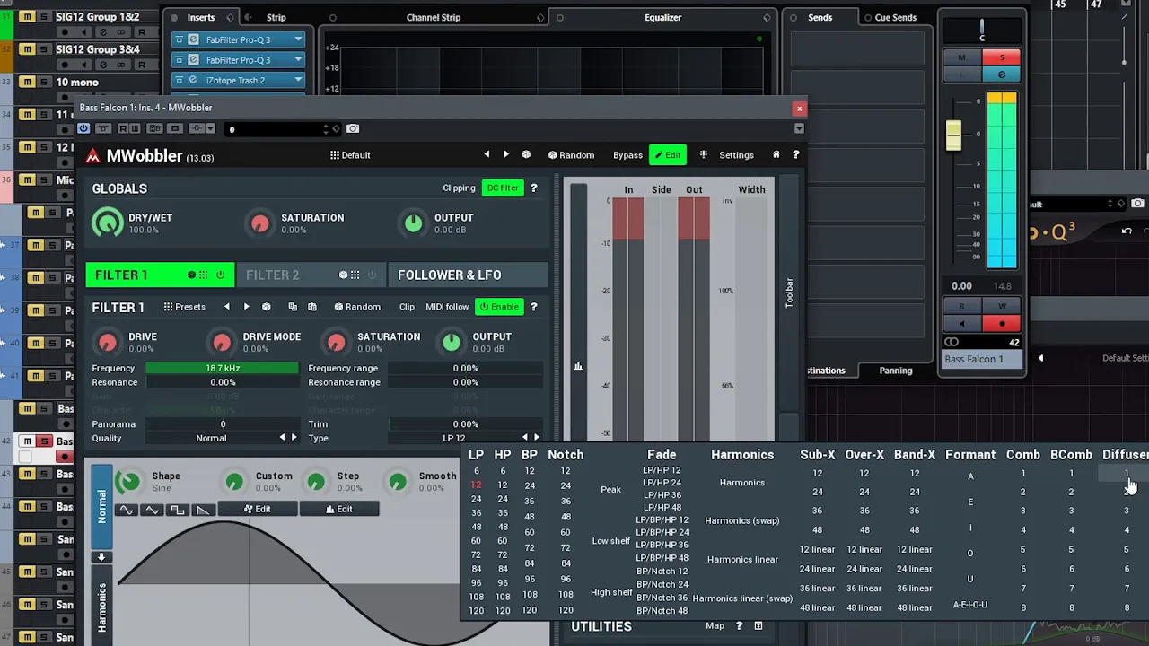
Task: Take plugin snapshot camera icon
Action: 353,129
